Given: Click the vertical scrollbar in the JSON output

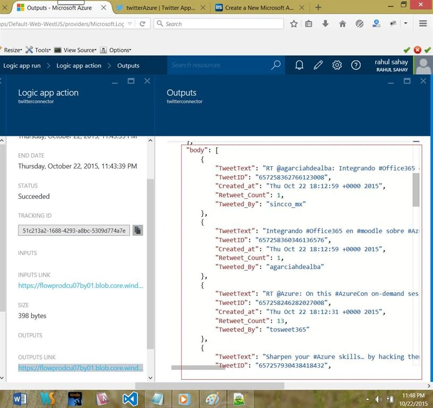Looking at the screenshot, I should point(416,190).
